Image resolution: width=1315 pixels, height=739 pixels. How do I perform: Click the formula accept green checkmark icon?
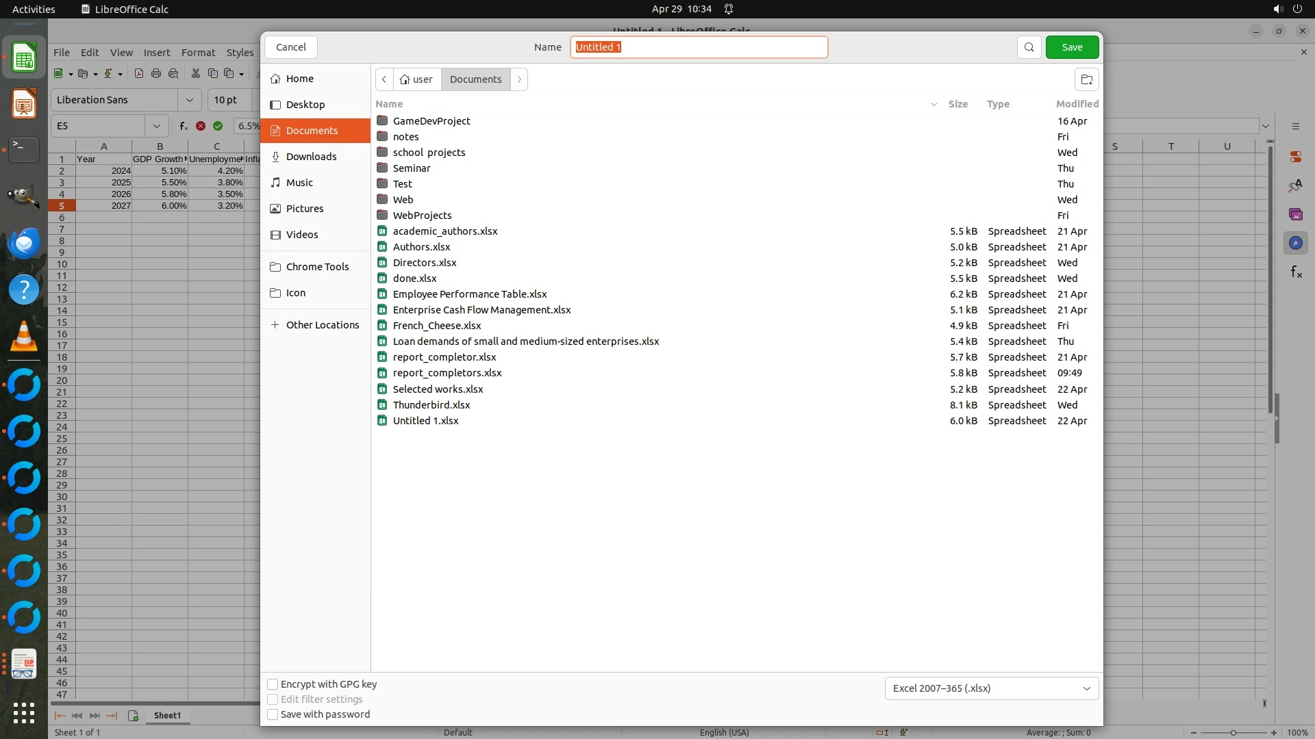tap(218, 126)
